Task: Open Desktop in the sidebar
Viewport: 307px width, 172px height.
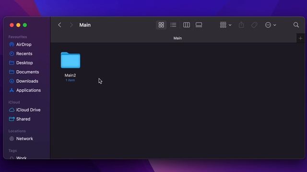Action: [24, 63]
